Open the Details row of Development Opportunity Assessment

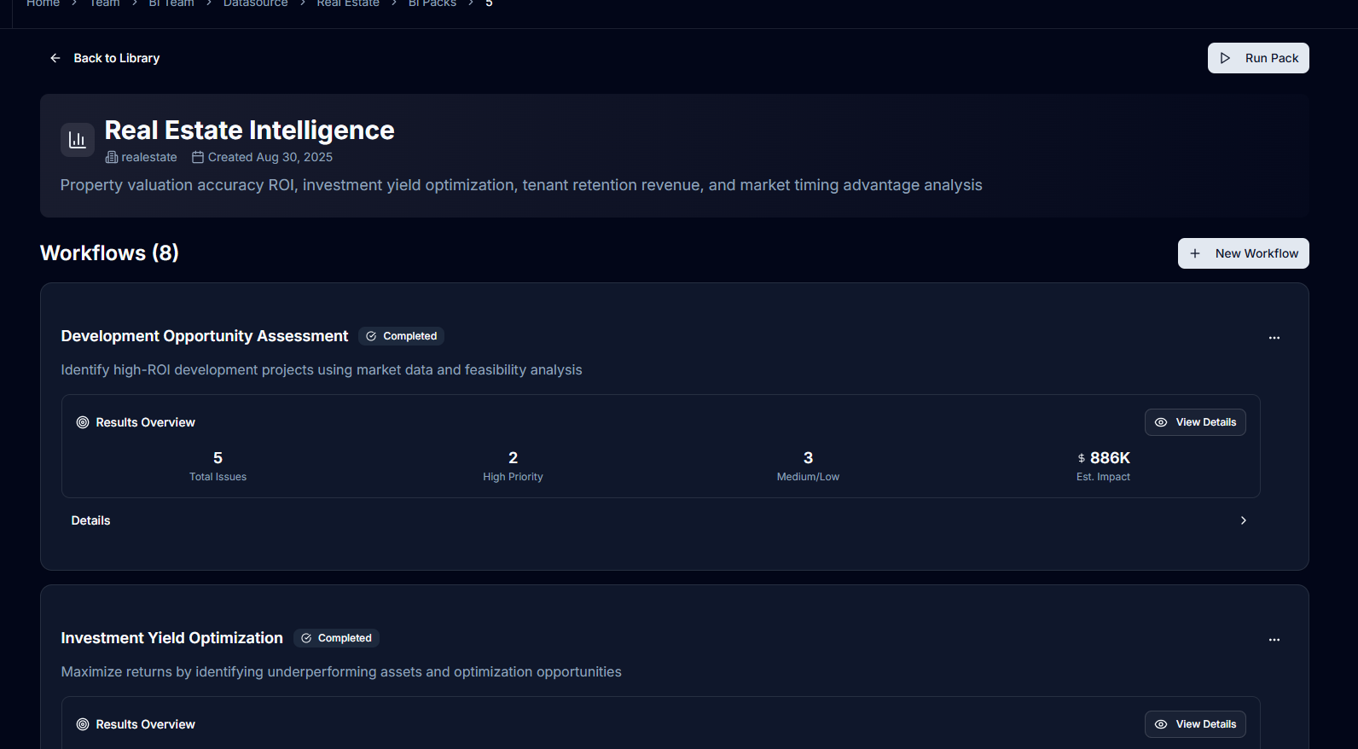tap(660, 520)
